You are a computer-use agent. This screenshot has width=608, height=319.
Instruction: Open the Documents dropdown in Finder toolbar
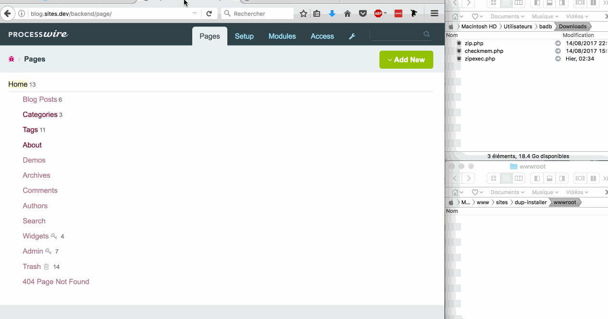tap(507, 16)
